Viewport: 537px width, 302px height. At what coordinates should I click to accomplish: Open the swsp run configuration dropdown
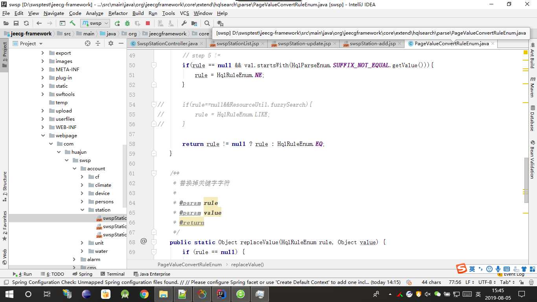coord(95,23)
